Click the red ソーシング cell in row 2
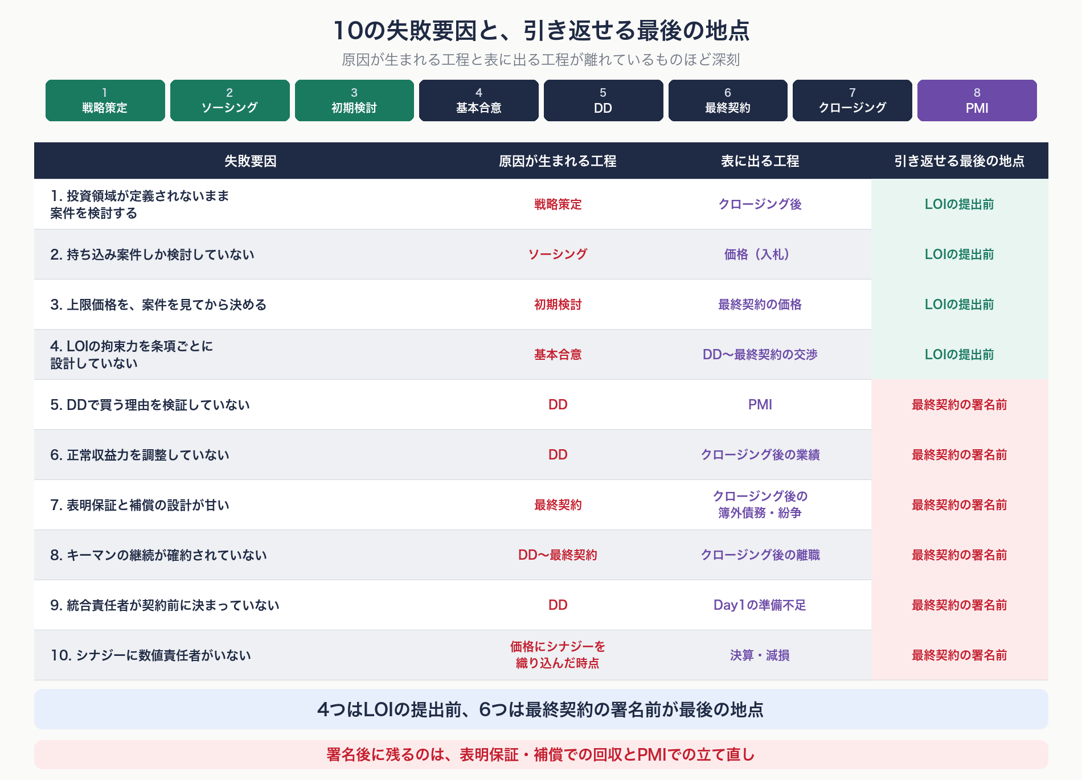 coord(558,254)
